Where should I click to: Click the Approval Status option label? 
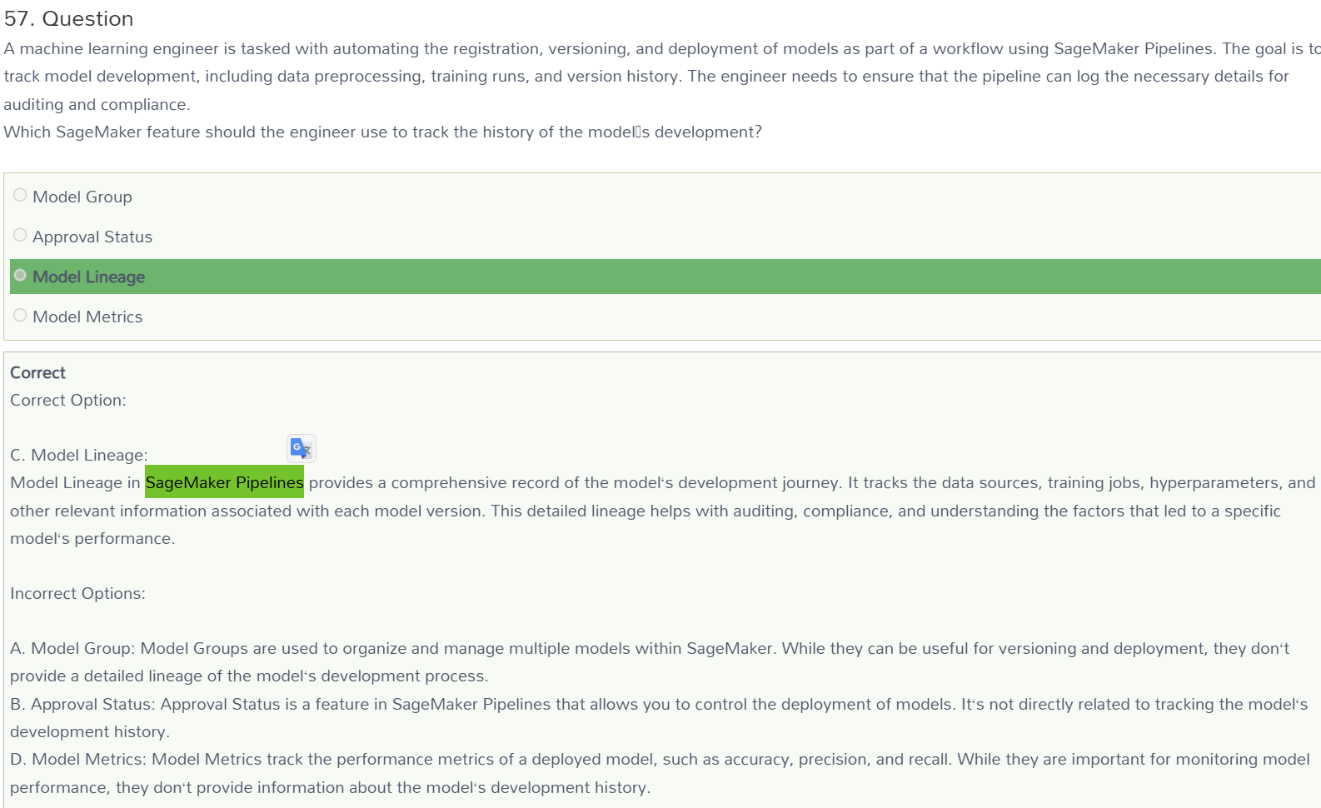[x=92, y=237]
